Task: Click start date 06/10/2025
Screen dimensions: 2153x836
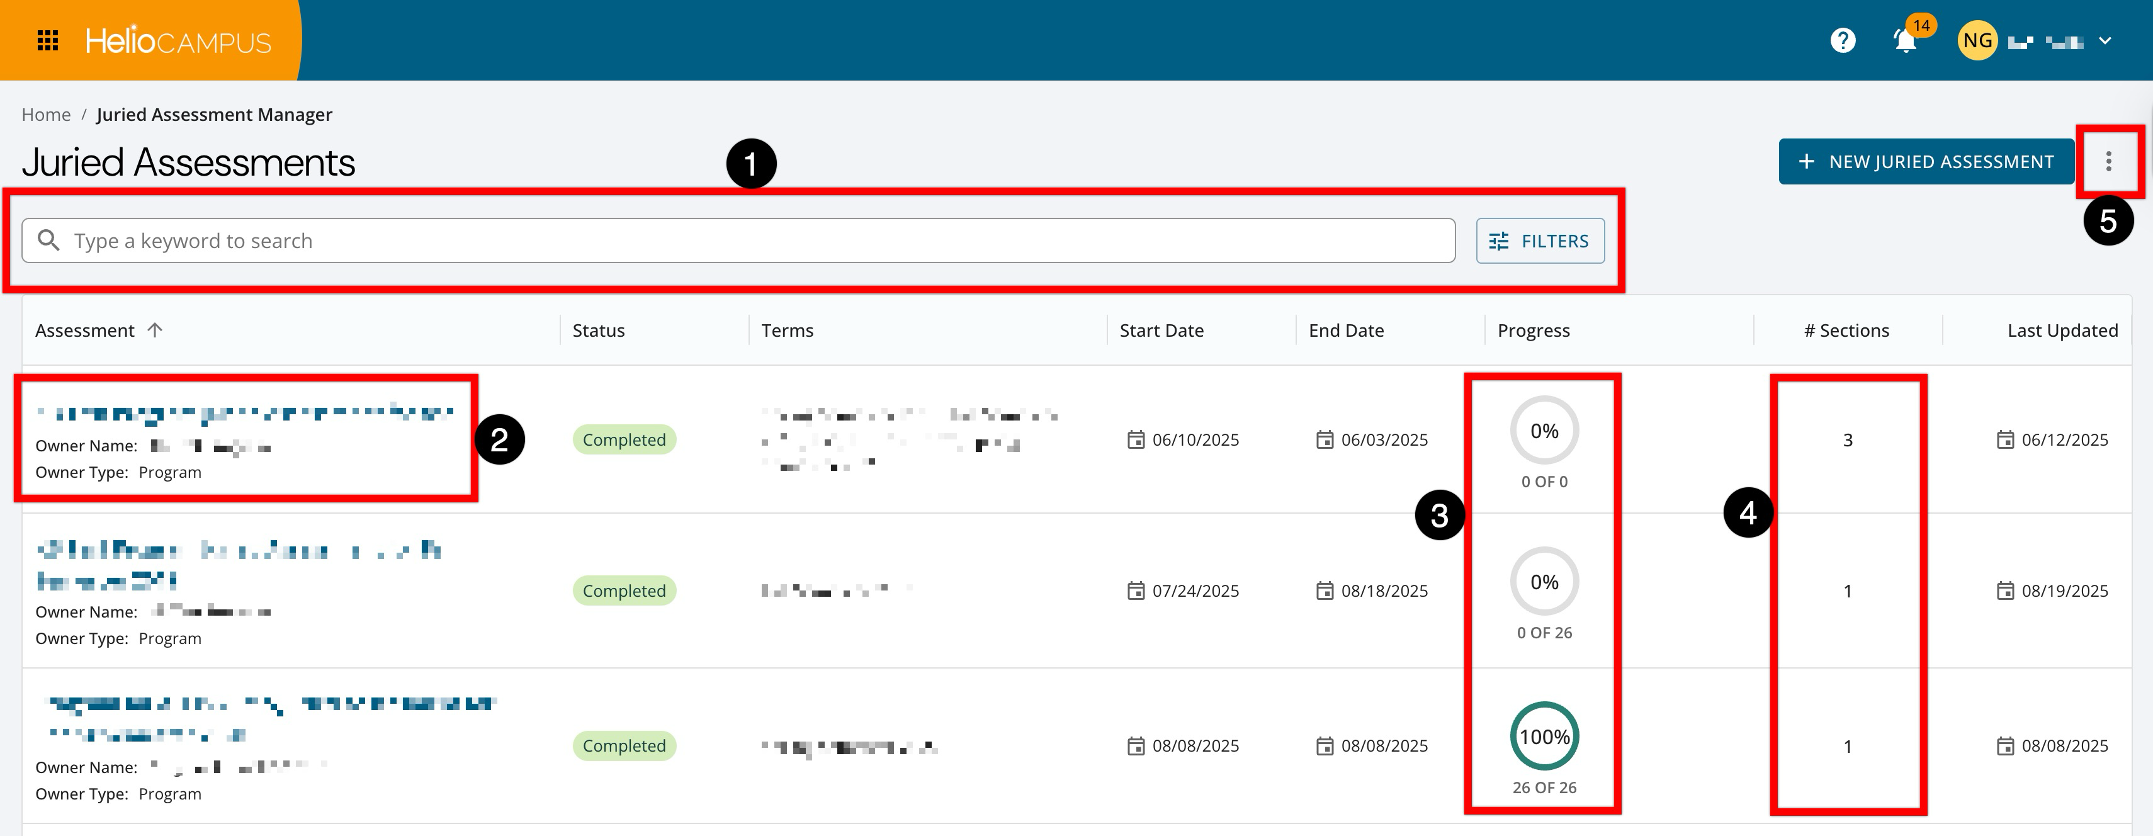Action: coord(1195,440)
